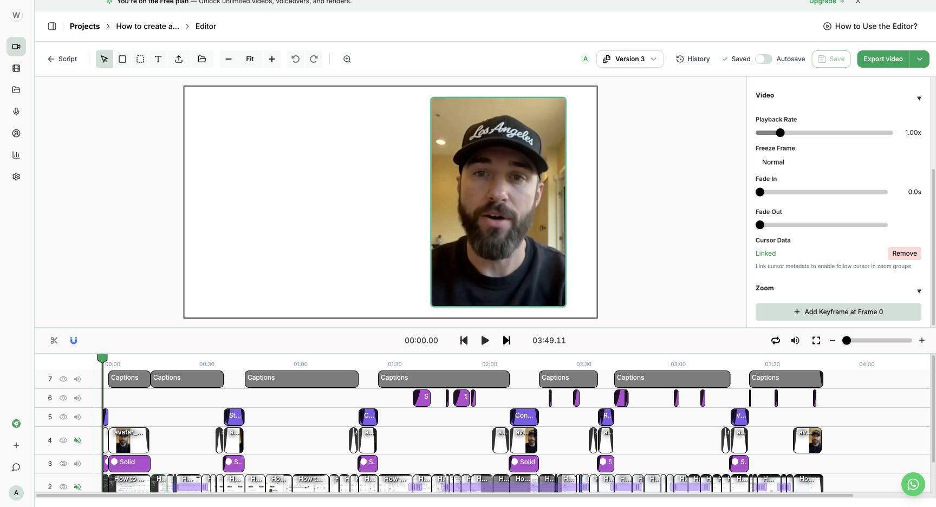
Task: Click the loop playback icon
Action: (x=776, y=340)
